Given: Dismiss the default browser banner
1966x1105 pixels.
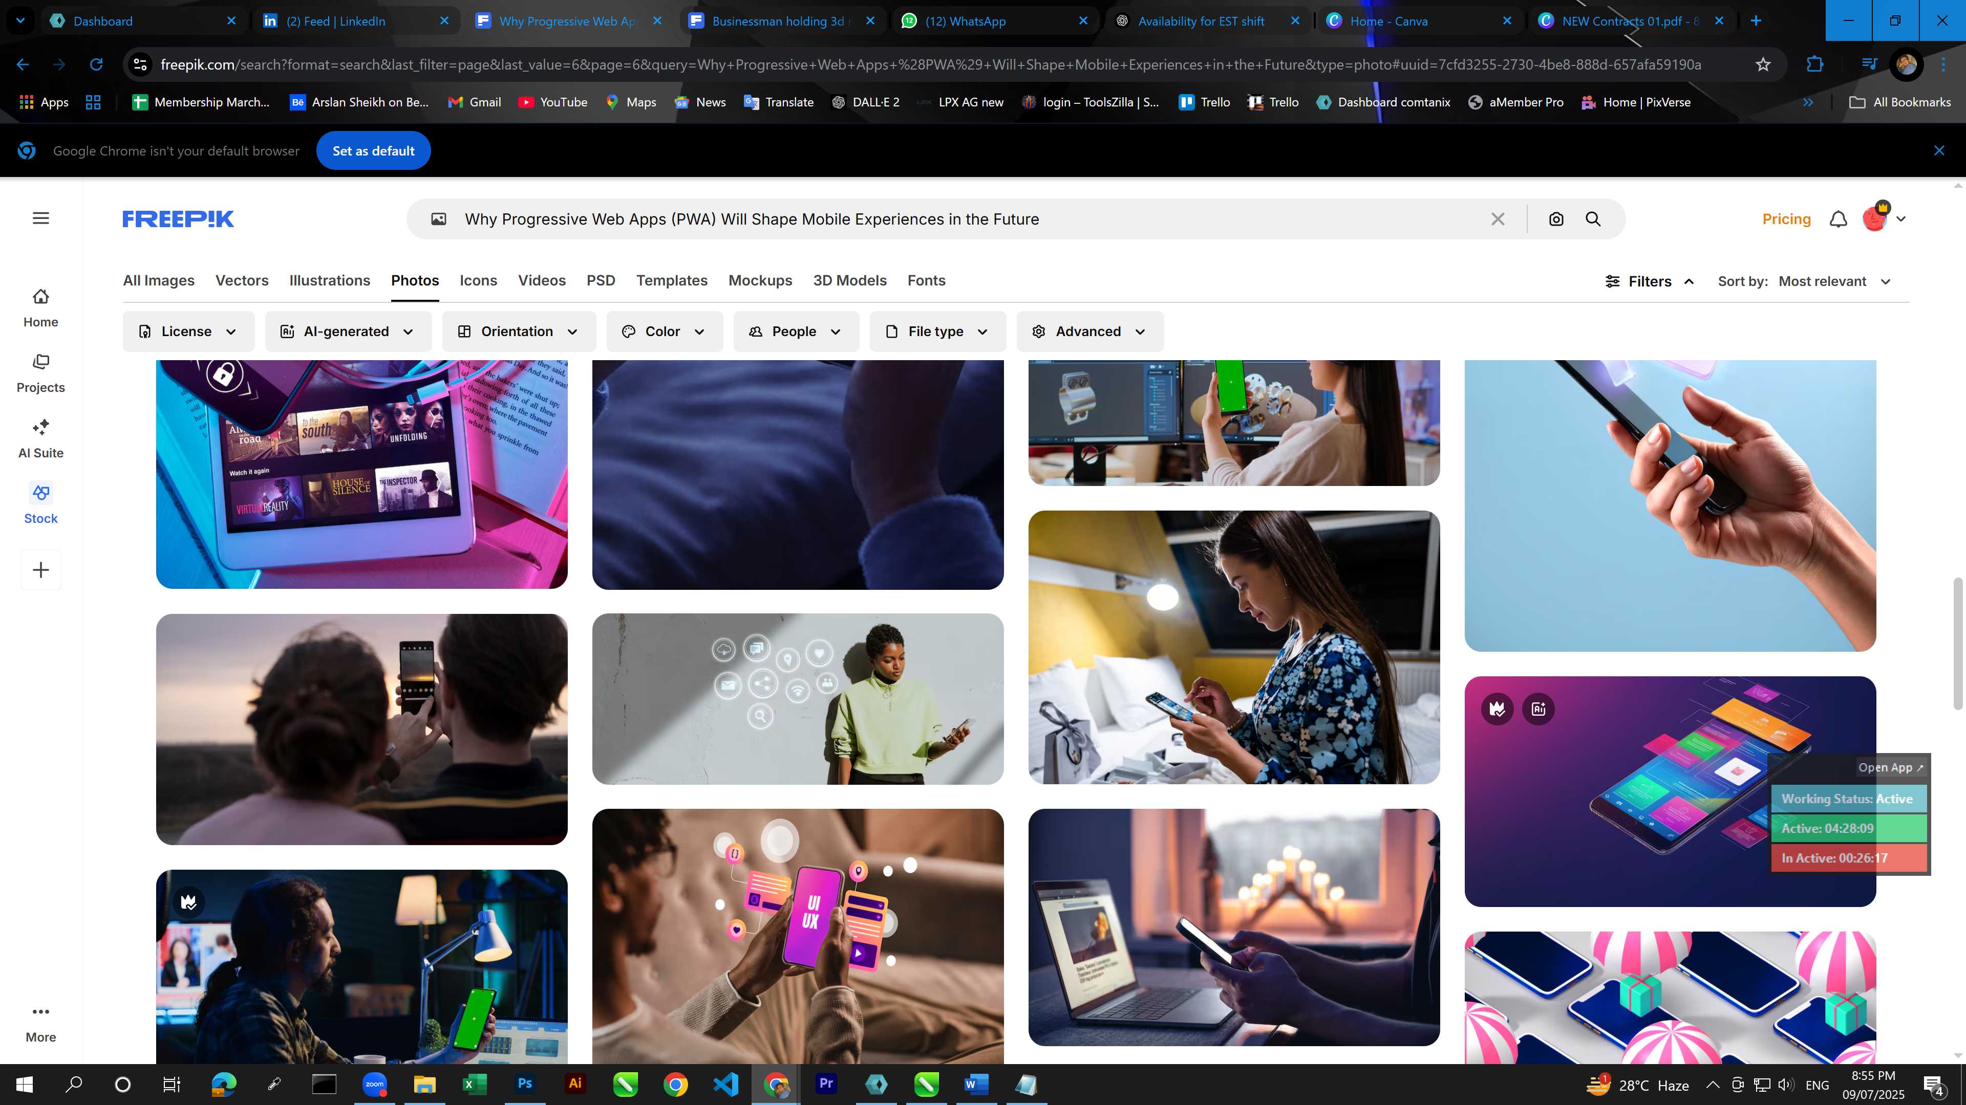Looking at the screenshot, I should (x=1939, y=150).
